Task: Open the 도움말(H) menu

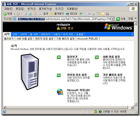Action: tap(72, 9)
